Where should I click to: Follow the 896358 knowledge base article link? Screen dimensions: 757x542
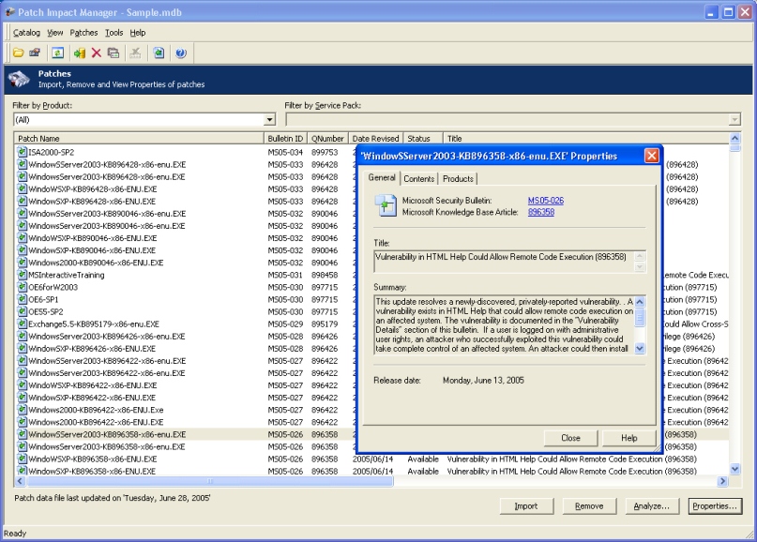point(540,212)
